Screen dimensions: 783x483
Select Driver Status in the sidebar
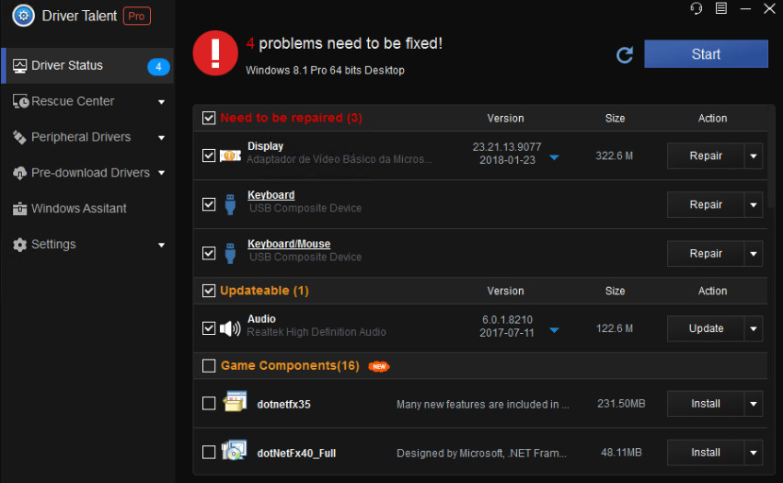88,66
